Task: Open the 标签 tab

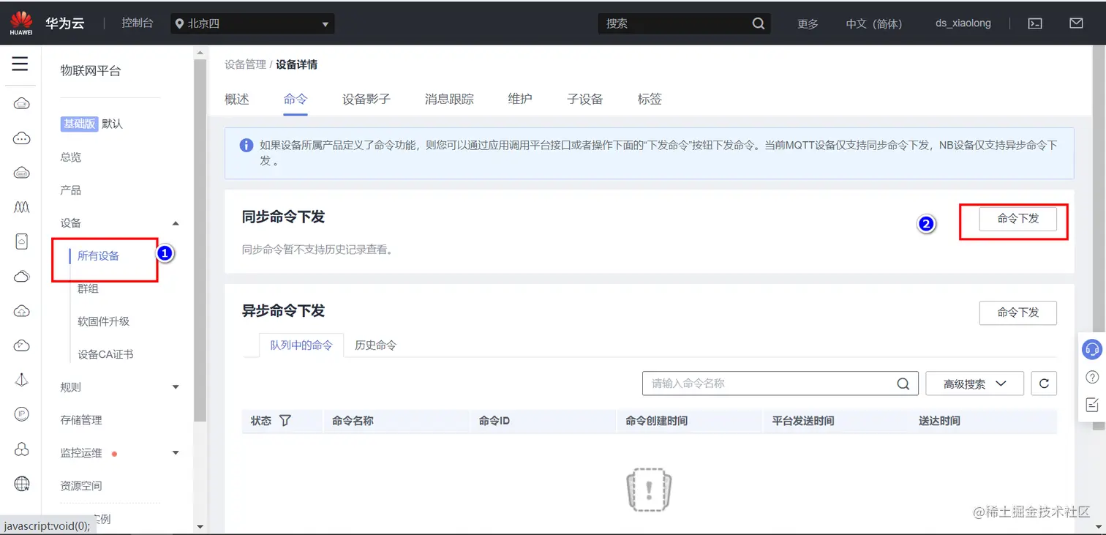Action: tap(650, 100)
